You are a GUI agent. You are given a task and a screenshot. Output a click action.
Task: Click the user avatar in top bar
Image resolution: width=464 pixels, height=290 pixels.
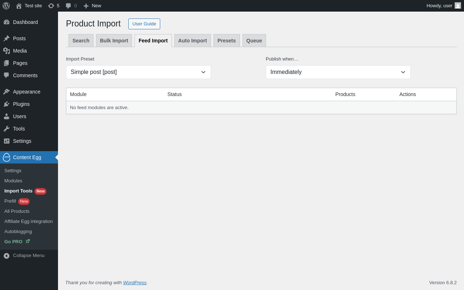point(458,6)
